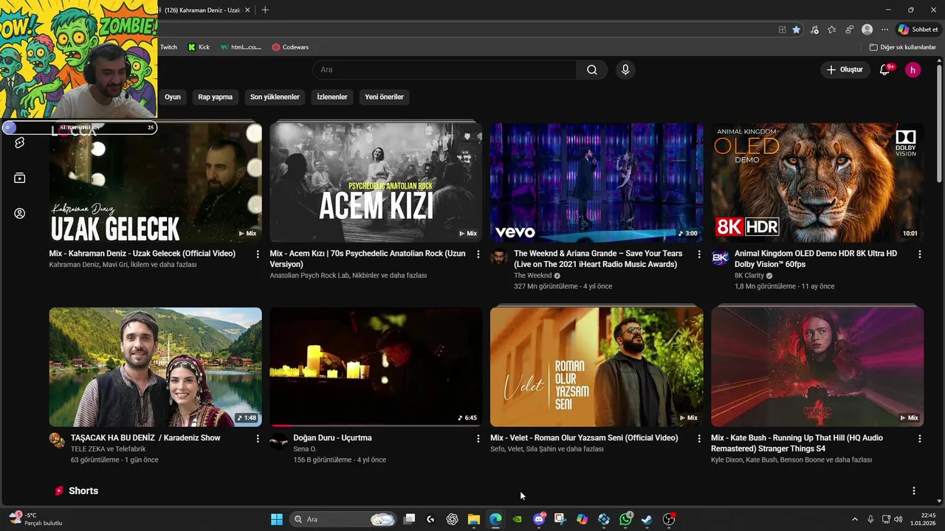Click the YouTube search magnifier button

click(592, 70)
